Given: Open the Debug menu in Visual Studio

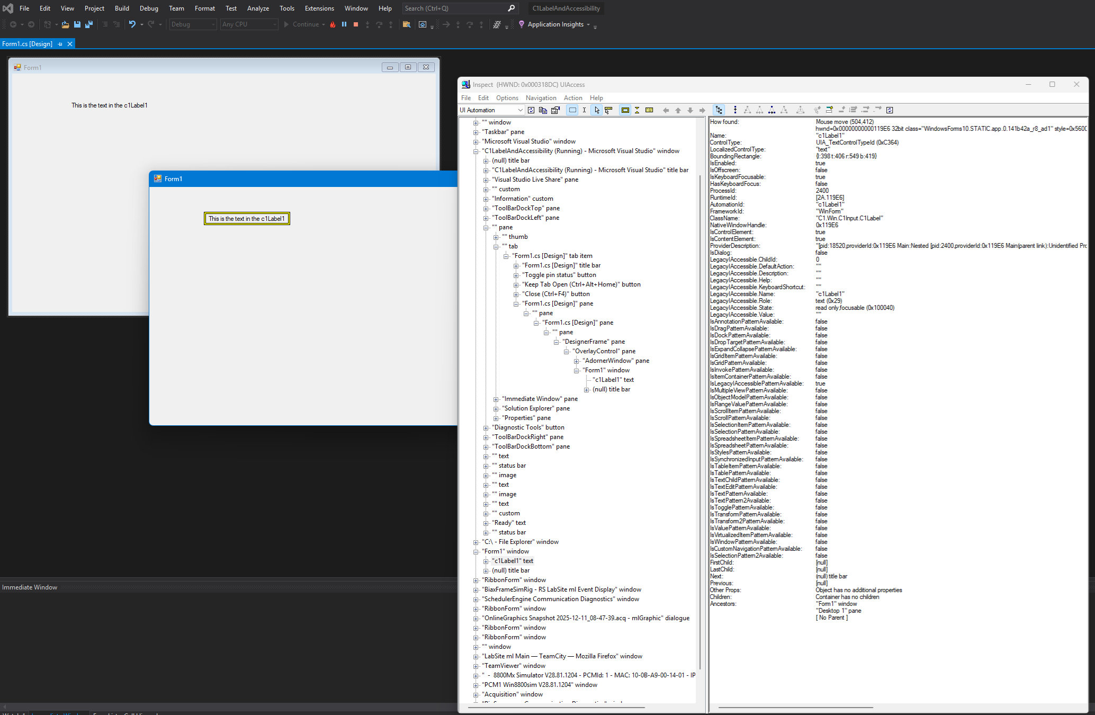Looking at the screenshot, I should tap(149, 8).
